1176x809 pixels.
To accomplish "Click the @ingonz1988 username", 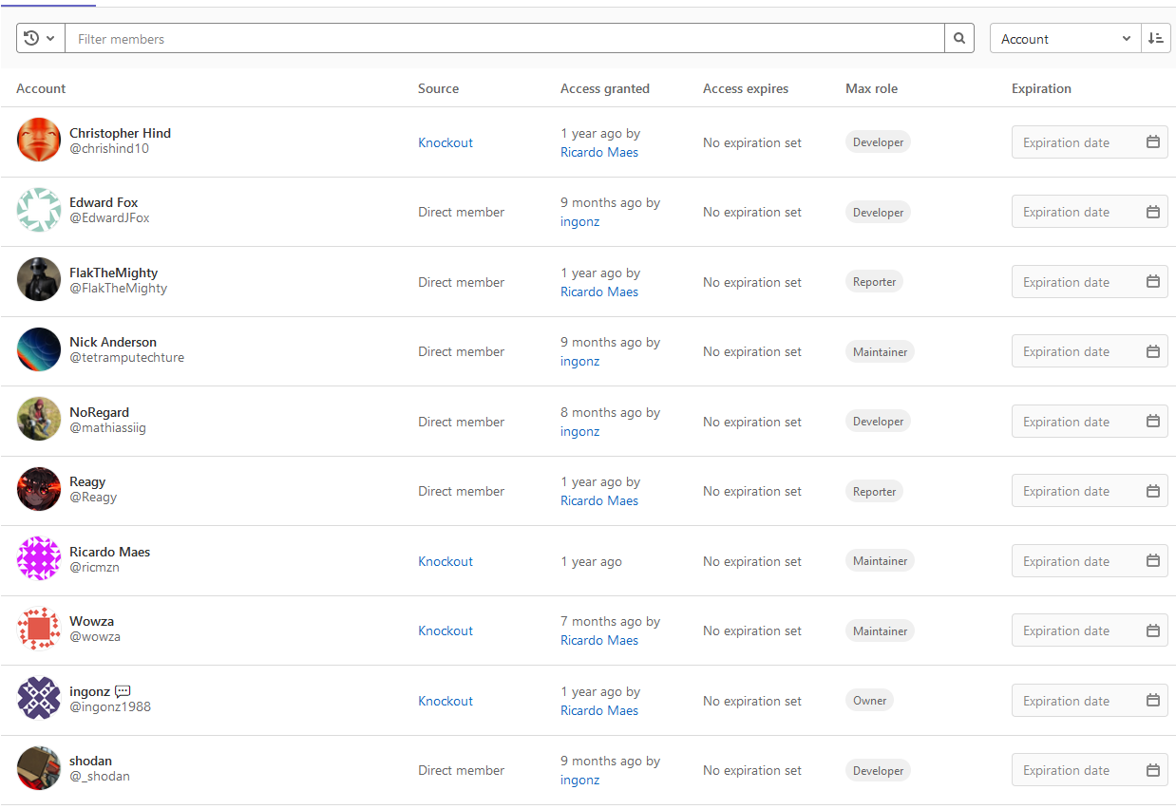I will click(110, 706).
